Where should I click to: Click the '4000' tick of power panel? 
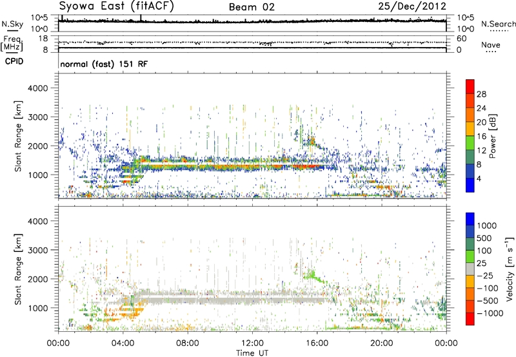pyautogui.click(x=38, y=88)
